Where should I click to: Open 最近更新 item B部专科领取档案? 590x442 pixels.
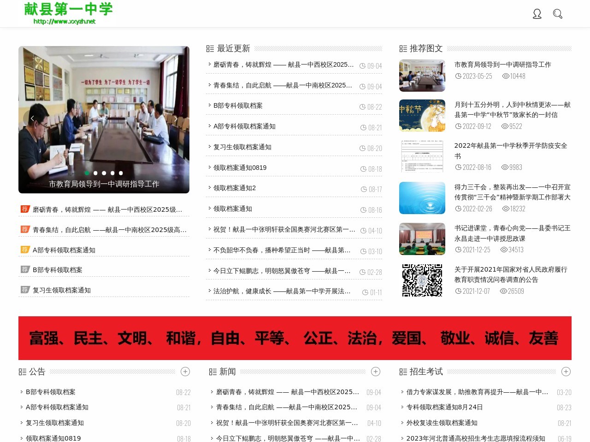click(x=238, y=106)
